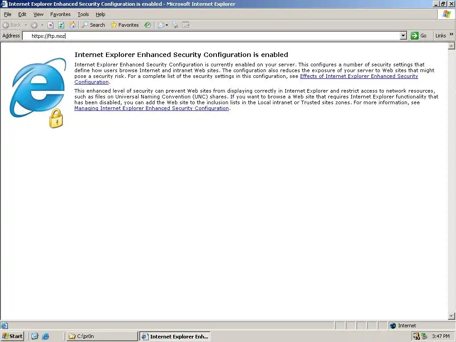
Task: Expand the Links chevron overflow
Action: tap(452, 34)
